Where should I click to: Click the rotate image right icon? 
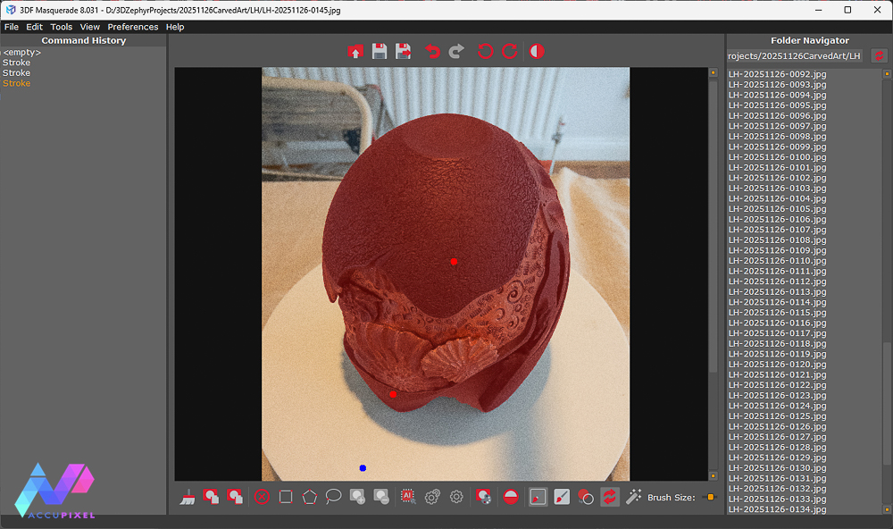[510, 52]
